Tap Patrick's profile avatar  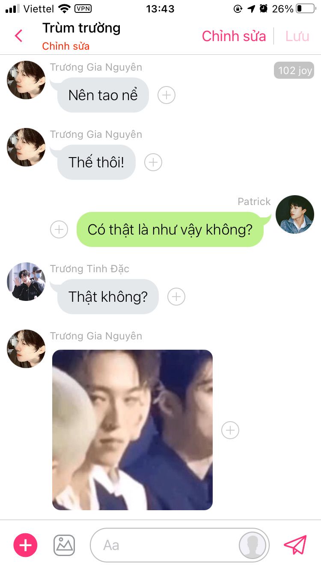(x=295, y=214)
